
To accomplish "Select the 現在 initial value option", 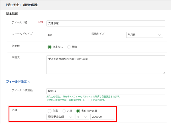I will [69, 47].
